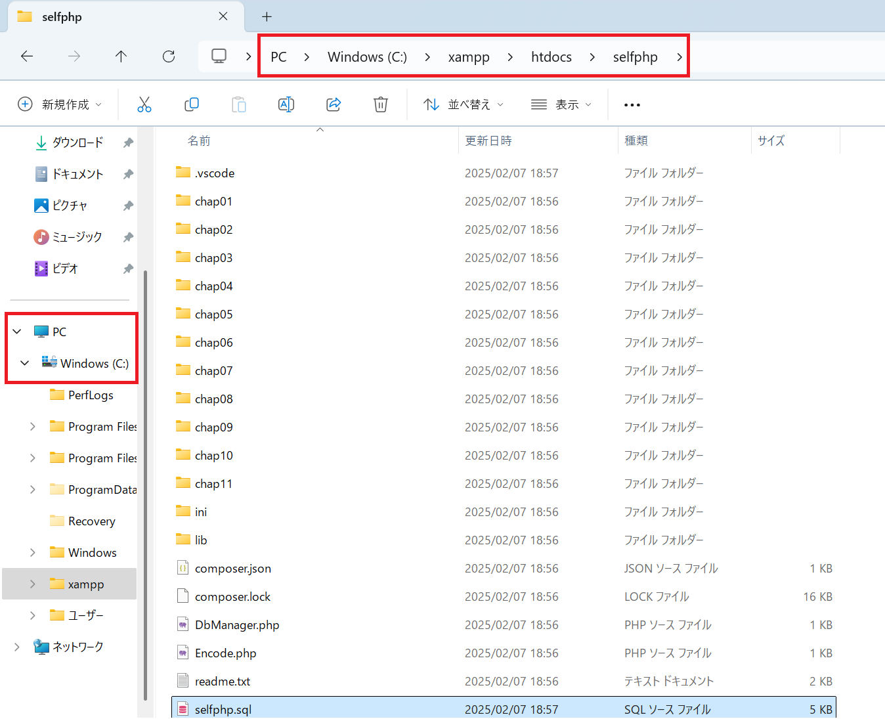Select the selfphp.sql file
The height and width of the screenshot is (719, 885).
[x=504, y=708]
